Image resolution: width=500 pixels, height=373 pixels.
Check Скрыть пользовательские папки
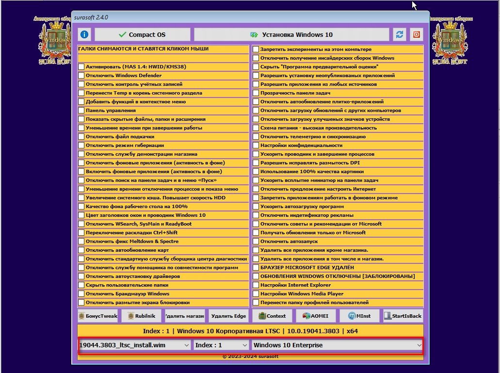pyautogui.click(x=81, y=285)
